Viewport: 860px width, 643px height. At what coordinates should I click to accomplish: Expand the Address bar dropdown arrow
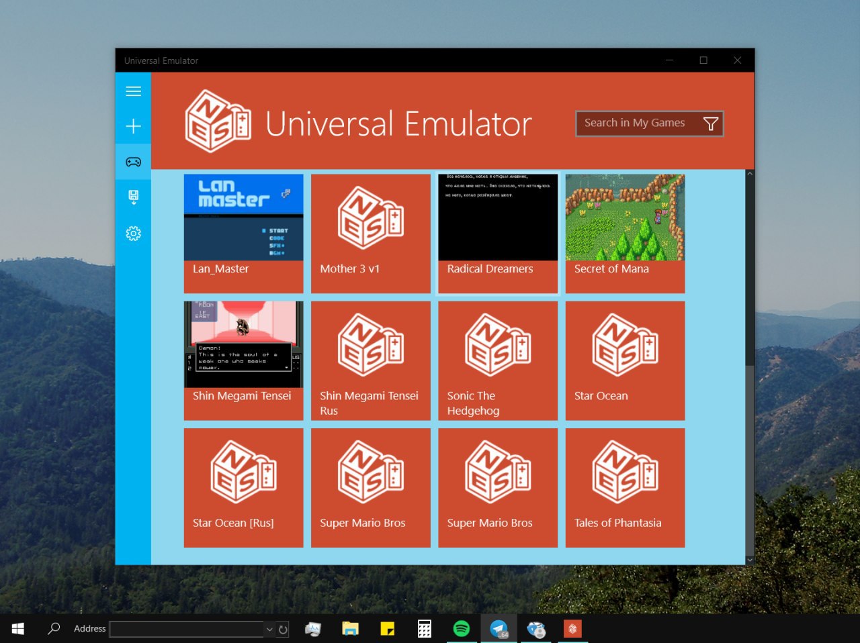[x=269, y=629]
